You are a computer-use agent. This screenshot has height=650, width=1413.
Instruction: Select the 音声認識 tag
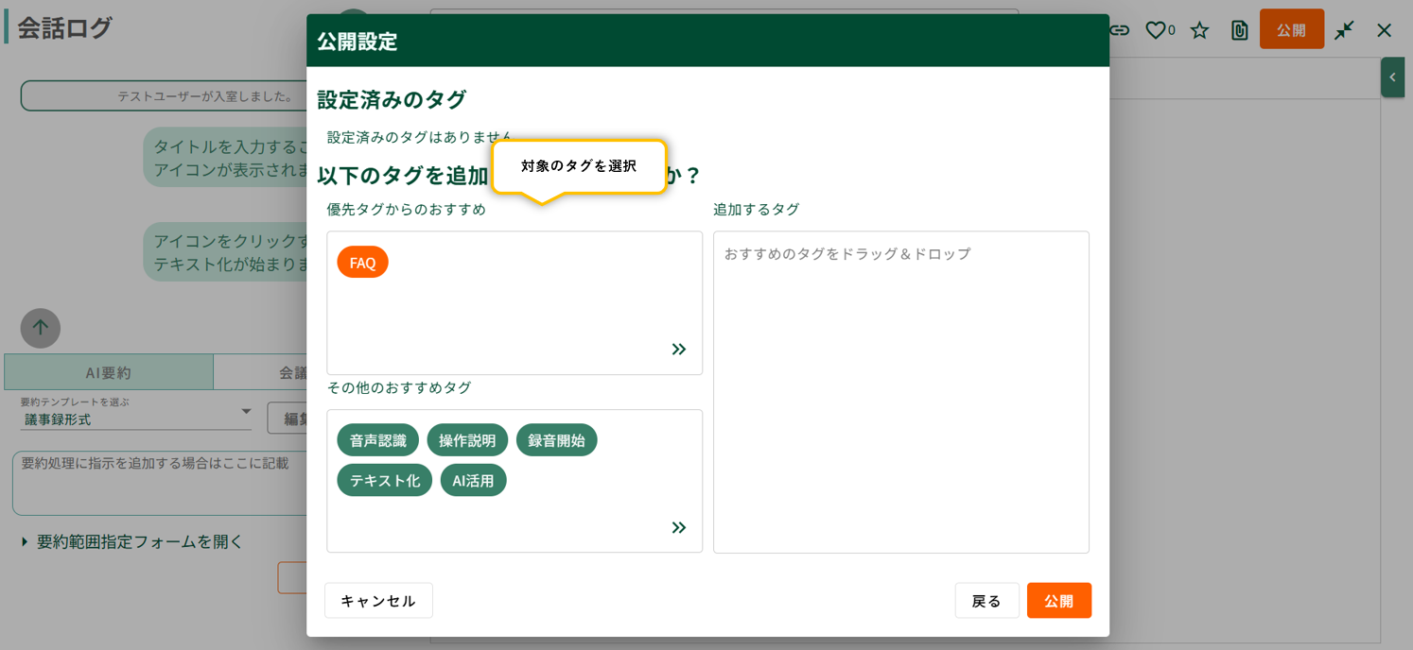tap(377, 440)
